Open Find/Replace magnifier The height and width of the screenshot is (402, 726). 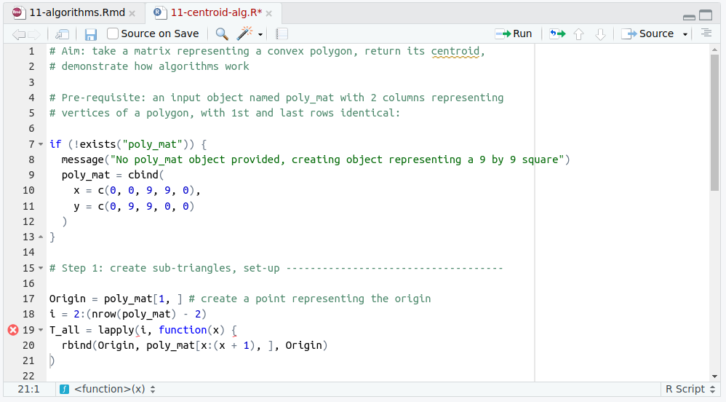(x=222, y=33)
